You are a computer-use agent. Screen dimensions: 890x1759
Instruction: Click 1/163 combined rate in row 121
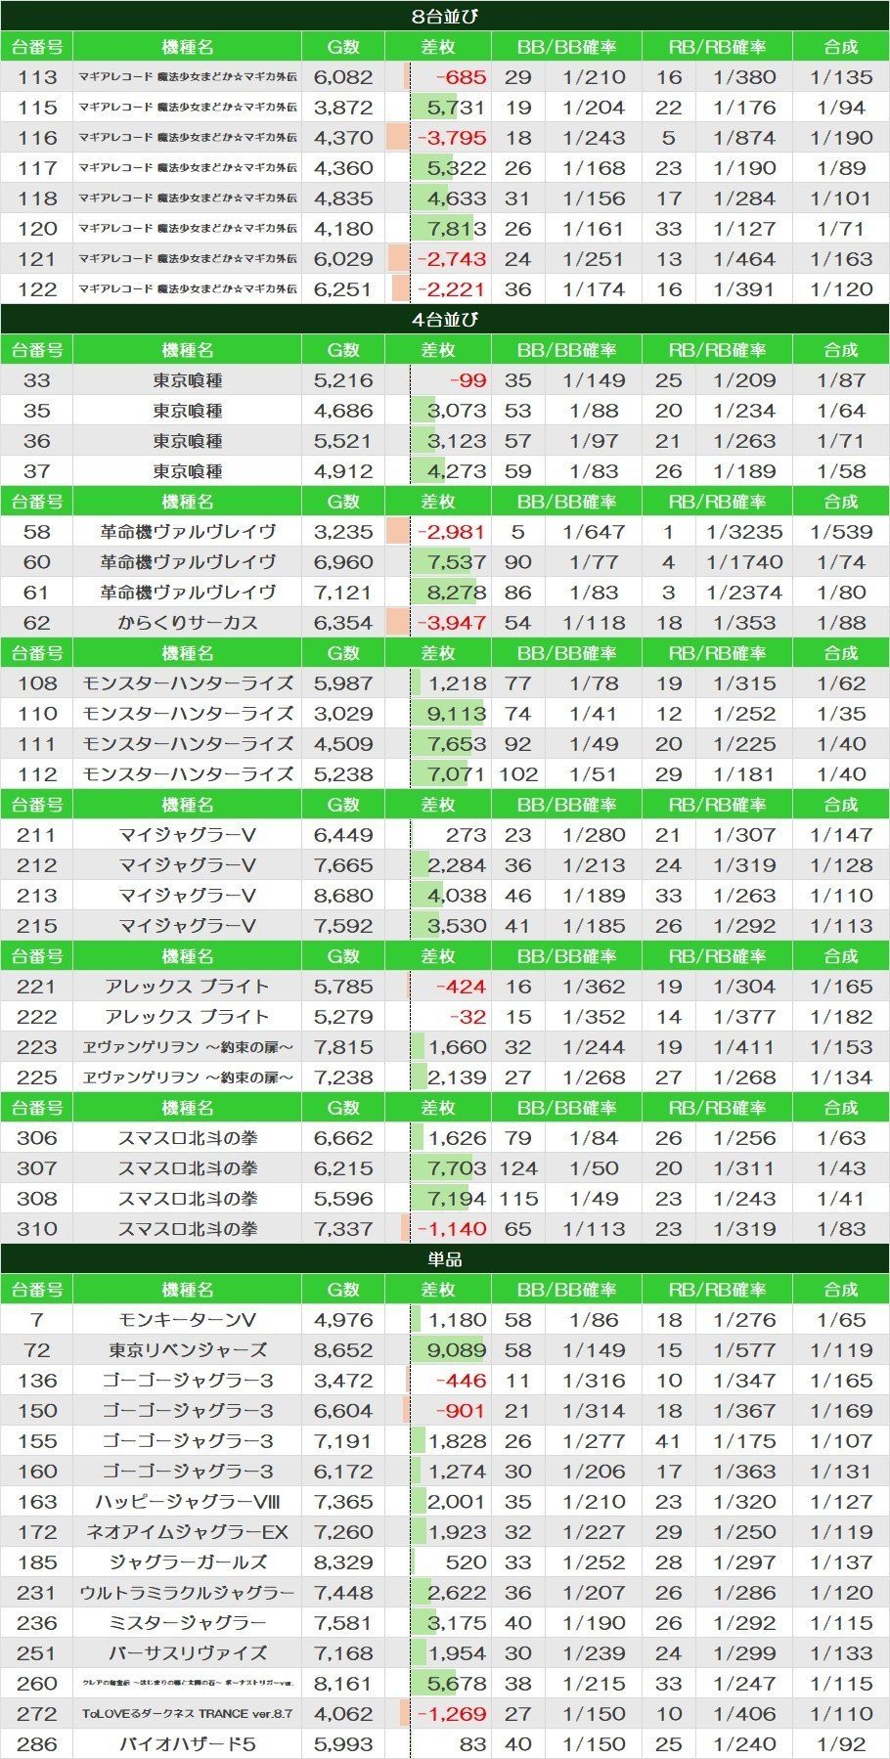pyautogui.click(x=841, y=259)
